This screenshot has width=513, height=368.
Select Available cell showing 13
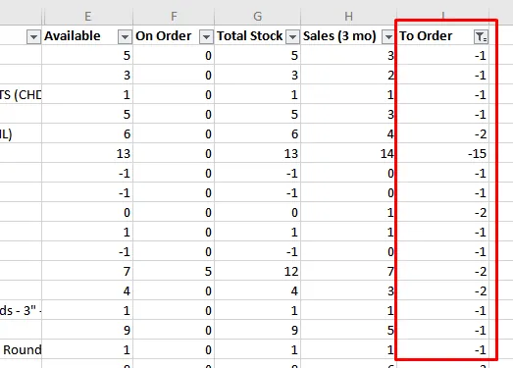[x=87, y=153]
